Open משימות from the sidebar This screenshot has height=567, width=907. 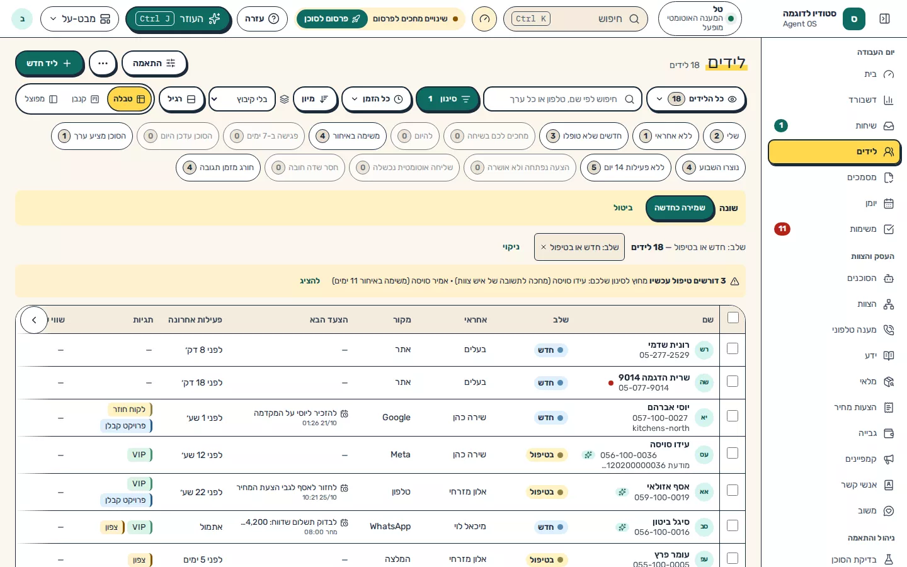834,229
